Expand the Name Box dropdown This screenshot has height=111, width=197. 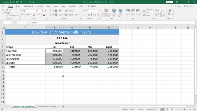pos(12,23)
